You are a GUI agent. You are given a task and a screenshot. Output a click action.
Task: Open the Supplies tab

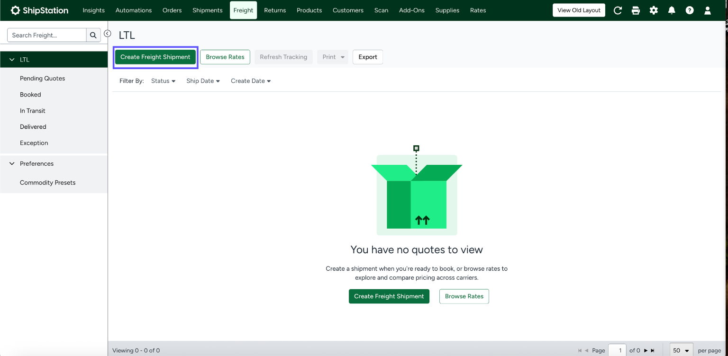pyautogui.click(x=447, y=10)
